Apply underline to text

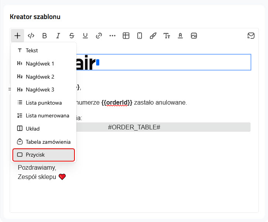pos(85,36)
